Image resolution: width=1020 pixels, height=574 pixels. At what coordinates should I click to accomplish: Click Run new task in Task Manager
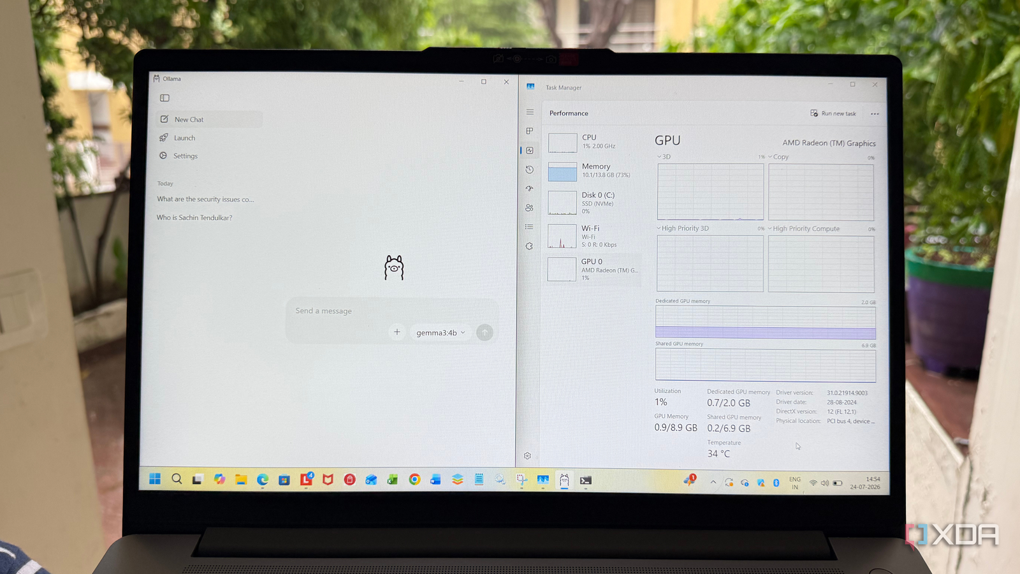point(833,114)
